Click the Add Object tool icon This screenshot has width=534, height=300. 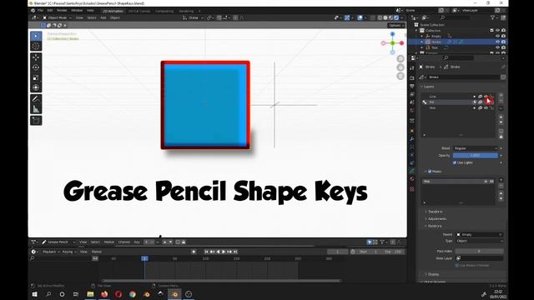tap(36, 120)
